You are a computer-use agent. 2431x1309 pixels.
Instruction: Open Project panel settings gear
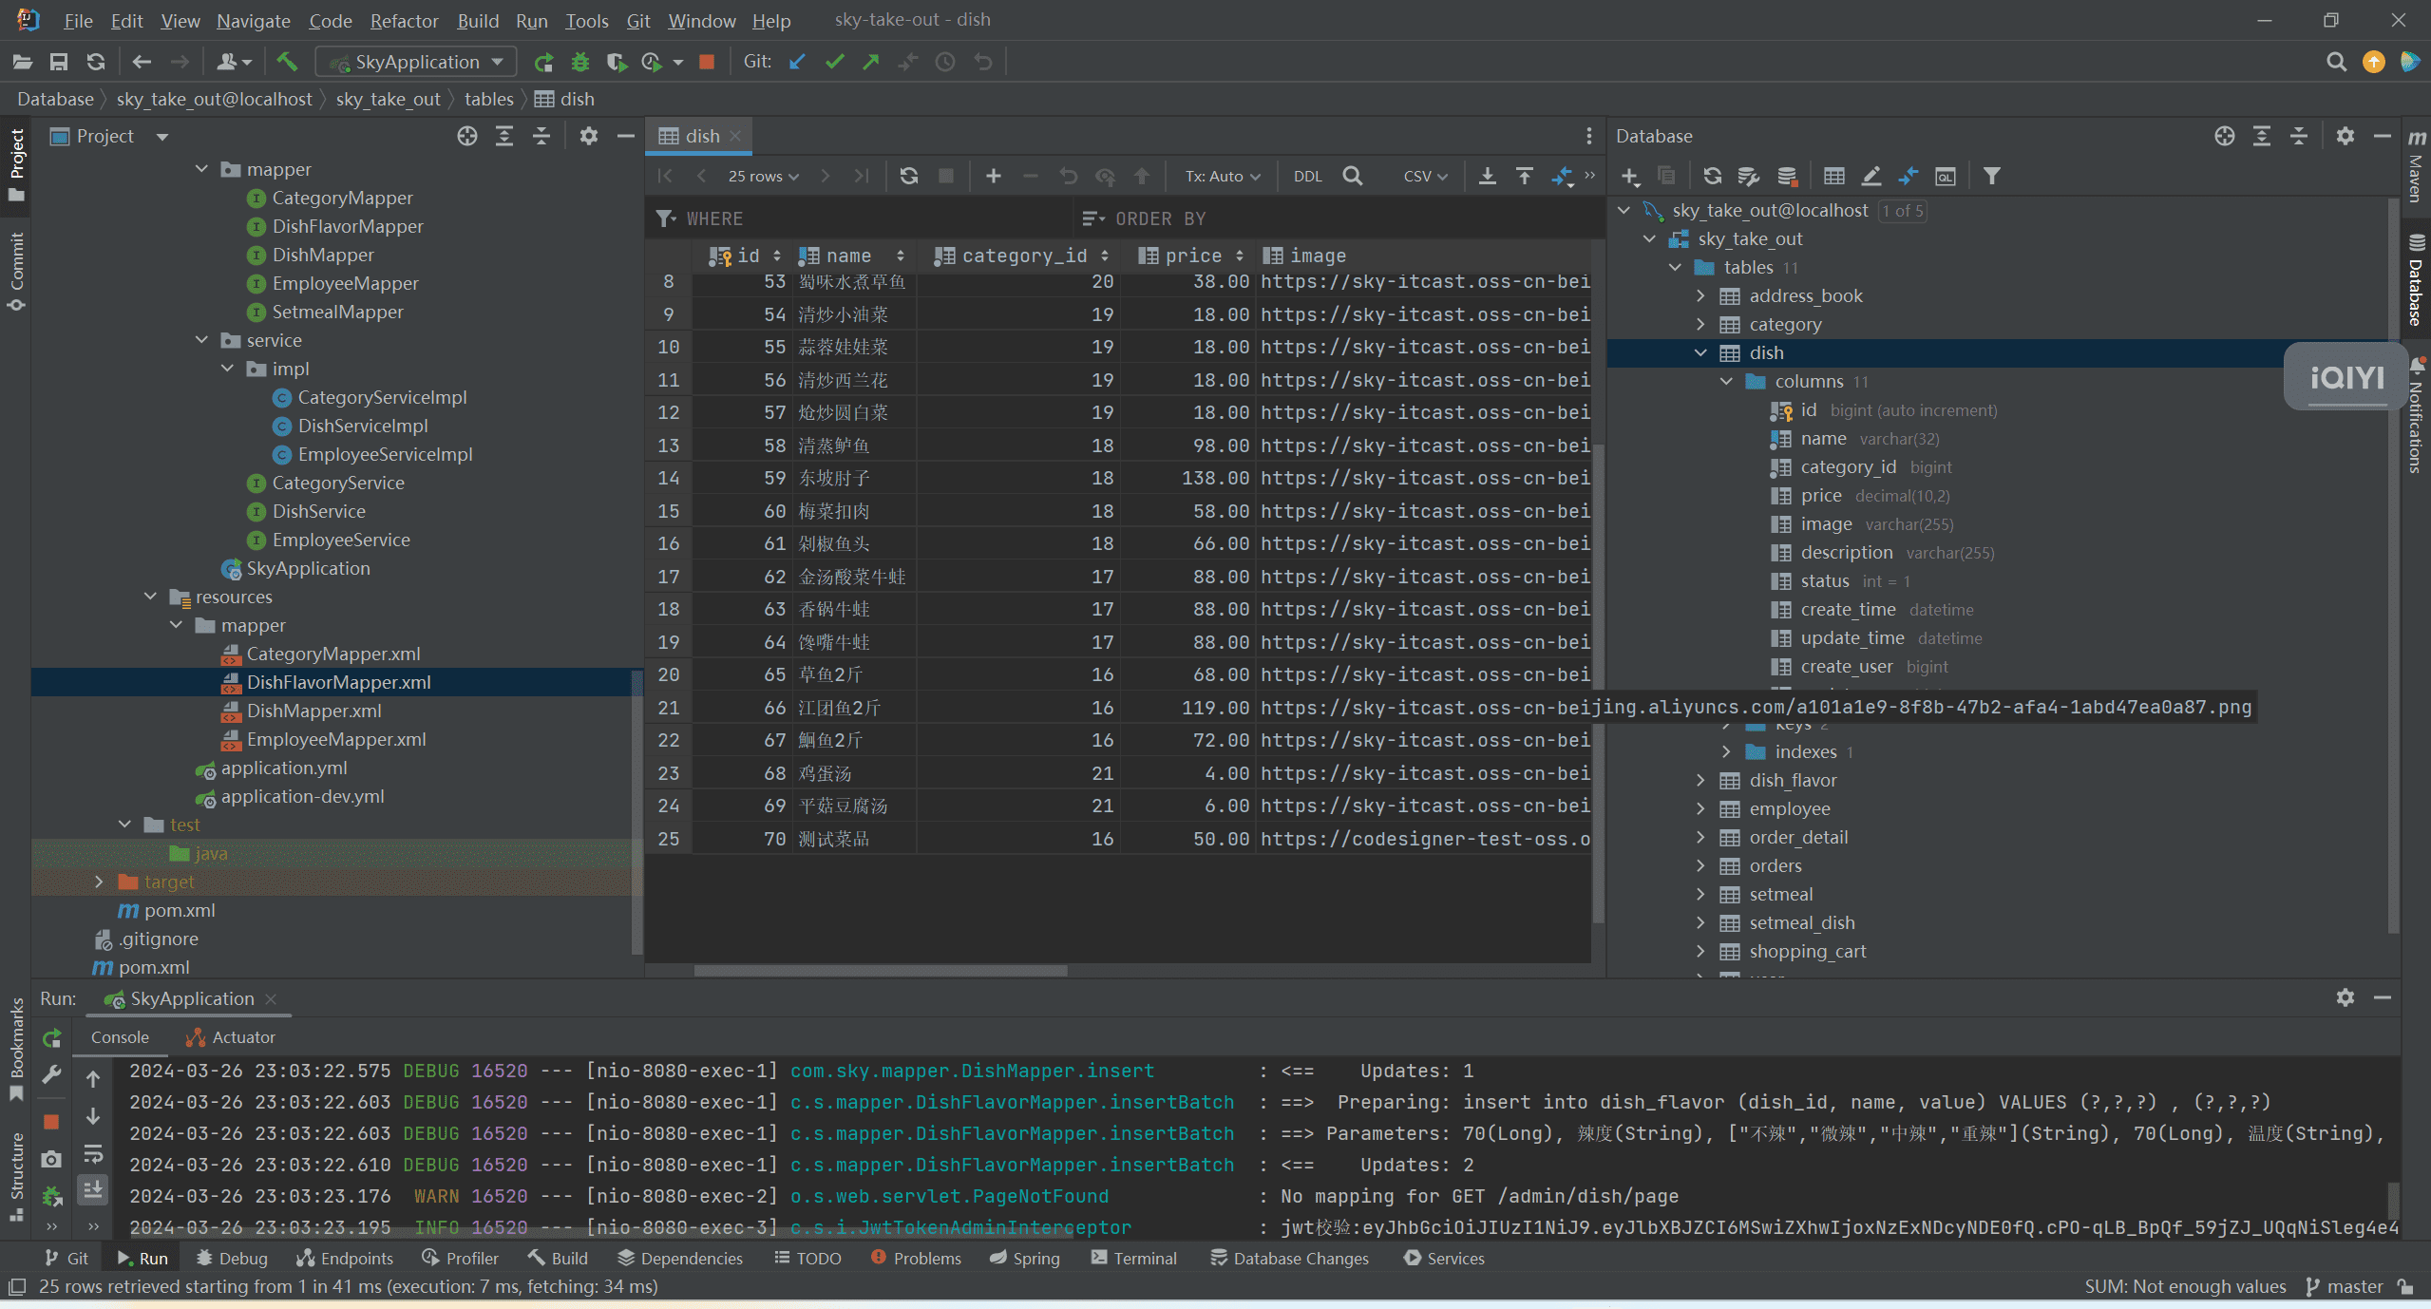point(589,136)
